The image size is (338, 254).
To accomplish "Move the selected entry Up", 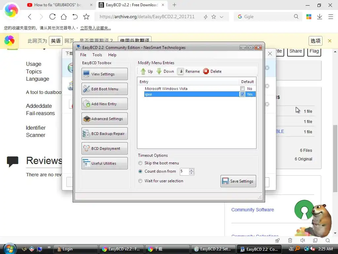I will tap(147, 71).
